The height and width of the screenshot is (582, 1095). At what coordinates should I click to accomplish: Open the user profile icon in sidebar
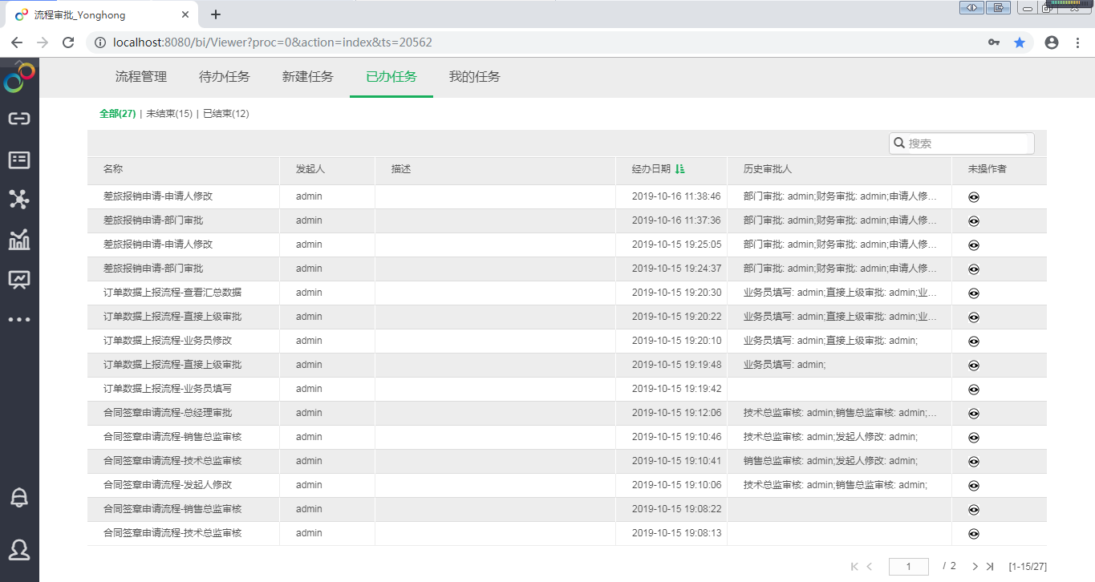(x=19, y=549)
